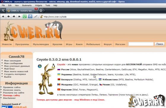Click the Поиск search button

(160, 44)
